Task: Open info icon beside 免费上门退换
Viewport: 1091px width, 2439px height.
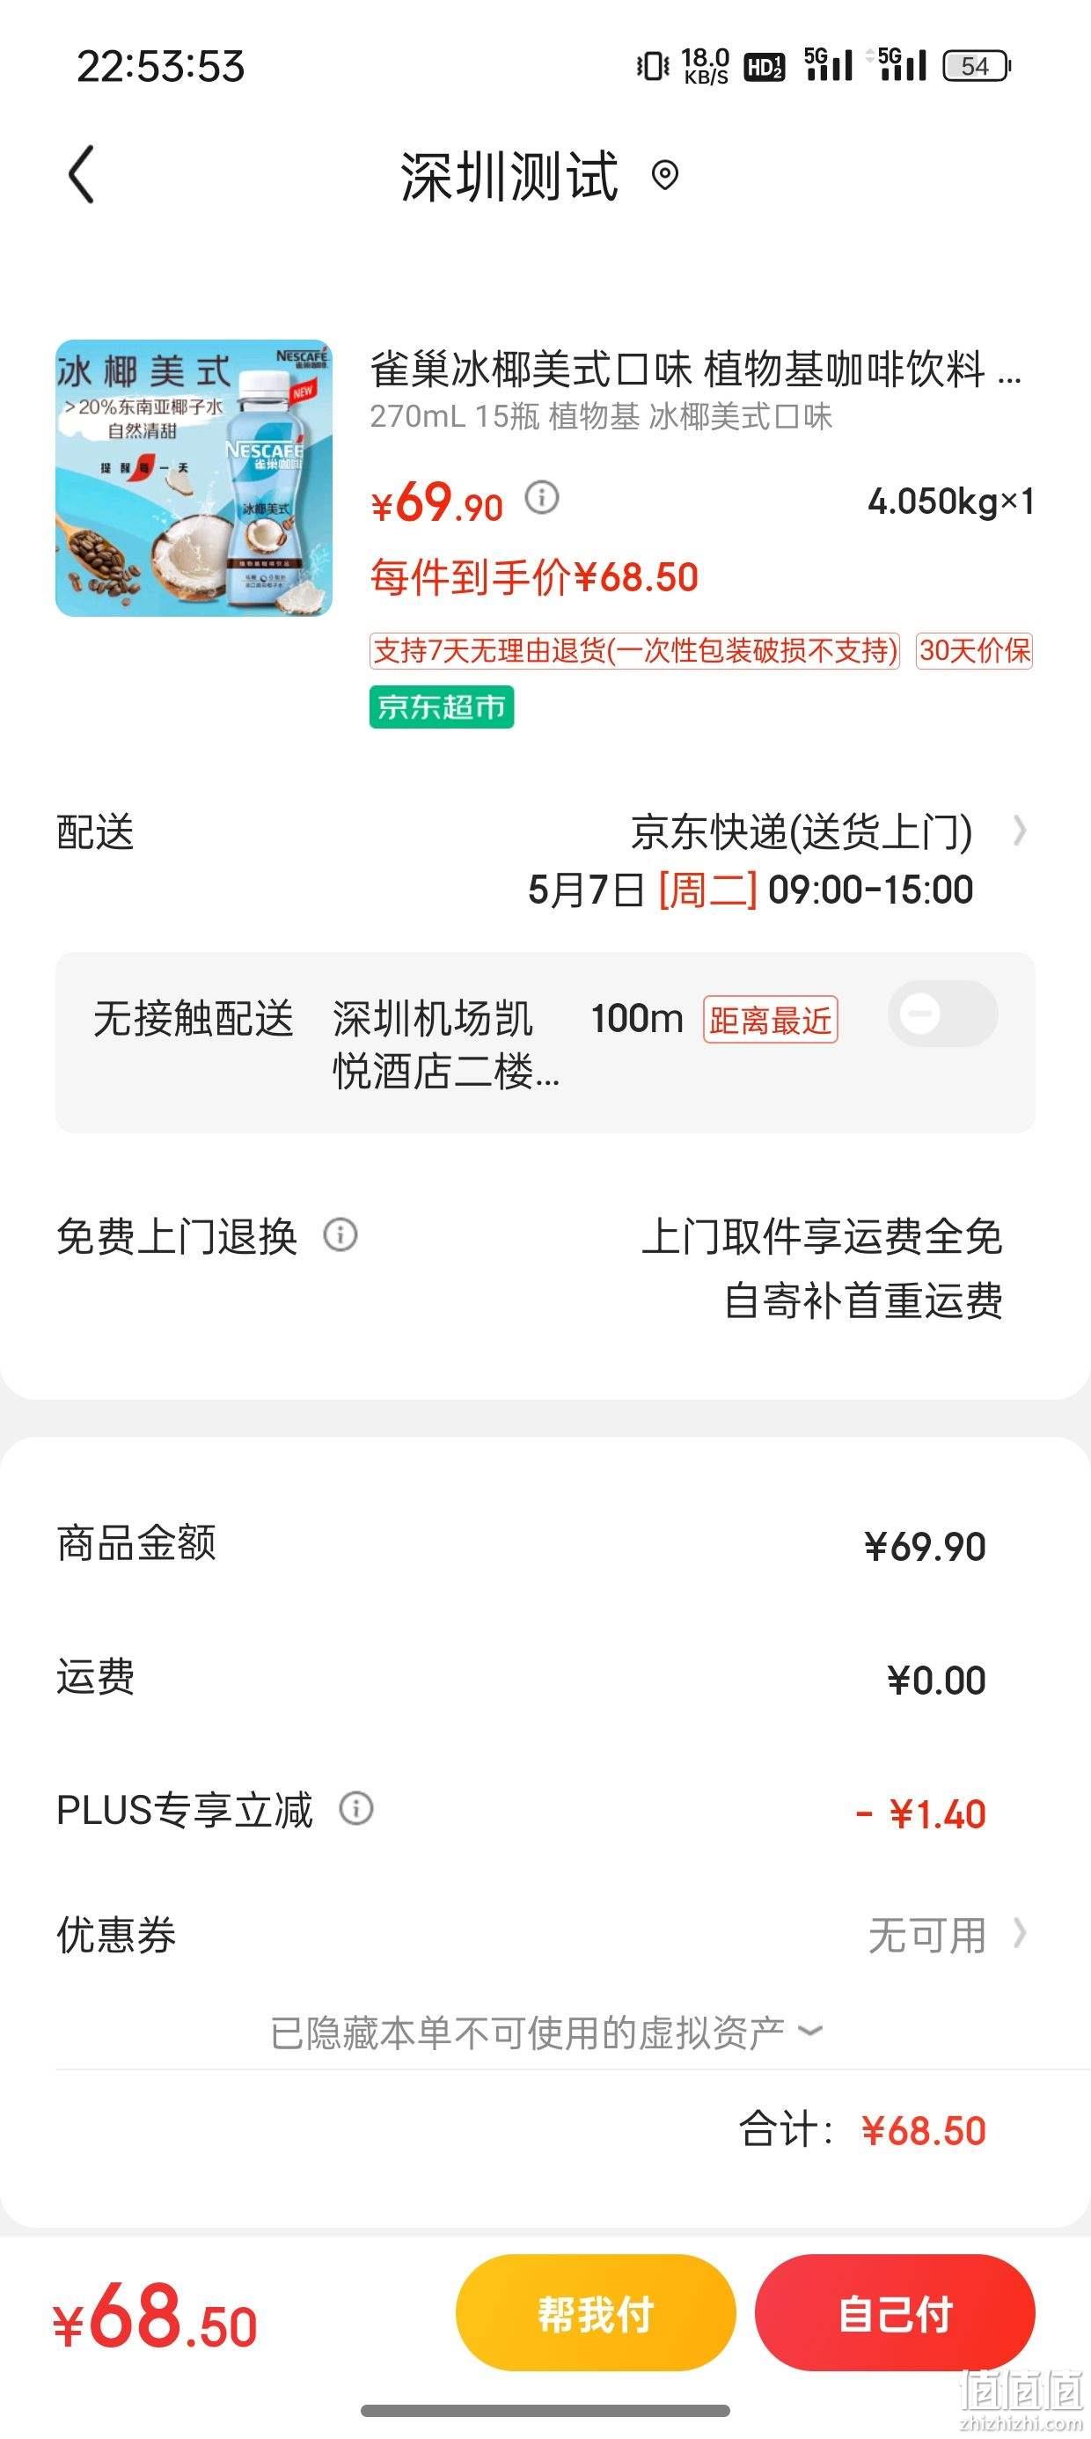Action: [340, 1234]
